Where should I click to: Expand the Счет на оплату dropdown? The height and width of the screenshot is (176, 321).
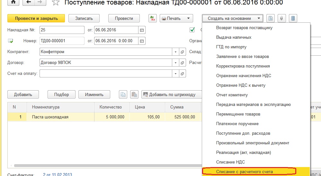pyautogui.click(x=175, y=74)
